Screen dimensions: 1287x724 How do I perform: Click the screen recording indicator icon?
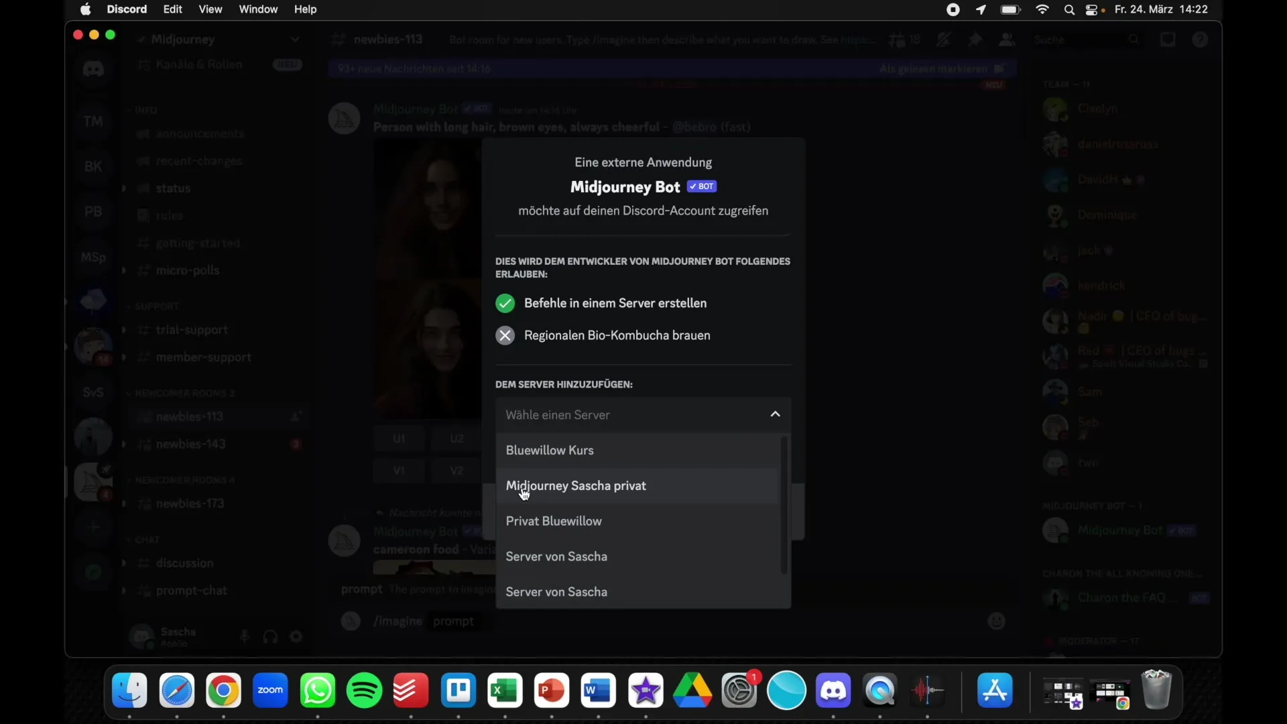coord(953,10)
